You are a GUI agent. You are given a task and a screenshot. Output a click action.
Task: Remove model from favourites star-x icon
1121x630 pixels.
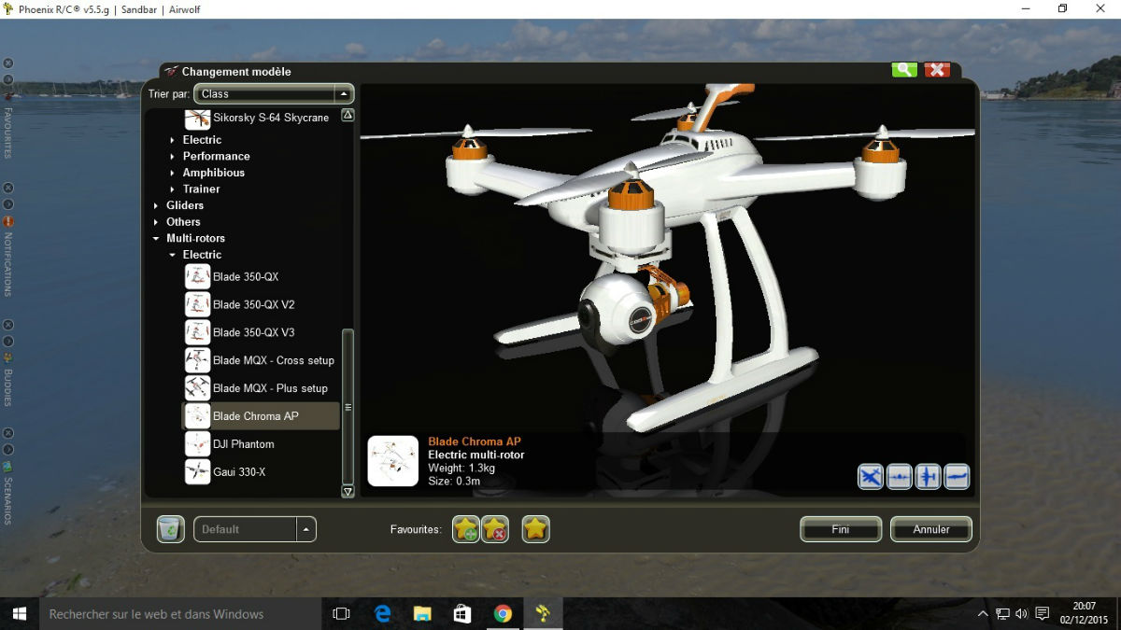495,529
